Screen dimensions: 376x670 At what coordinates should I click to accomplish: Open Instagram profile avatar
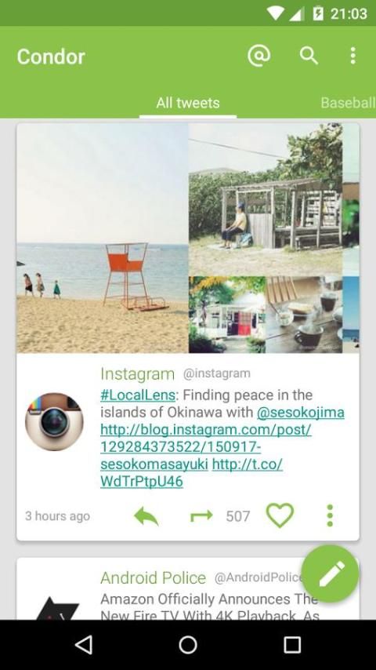pos(54,422)
